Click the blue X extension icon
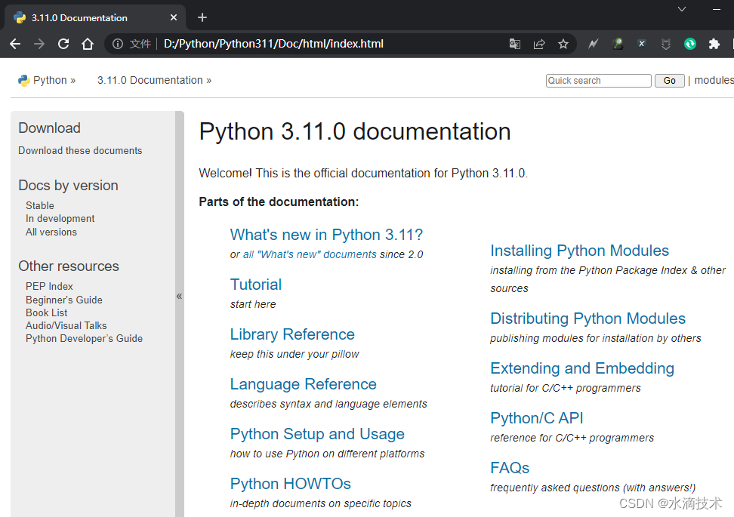Viewport: 734px width, 517px height. pyautogui.click(x=642, y=44)
